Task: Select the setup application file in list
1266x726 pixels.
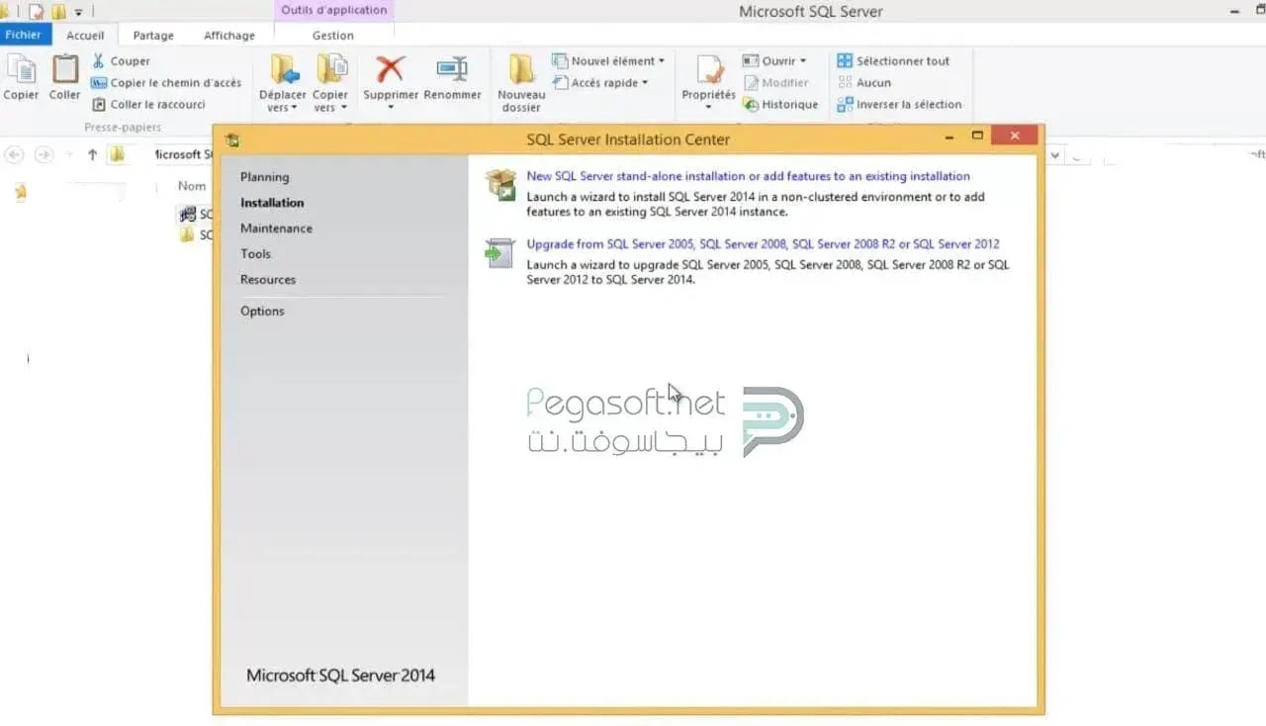Action: pos(195,215)
